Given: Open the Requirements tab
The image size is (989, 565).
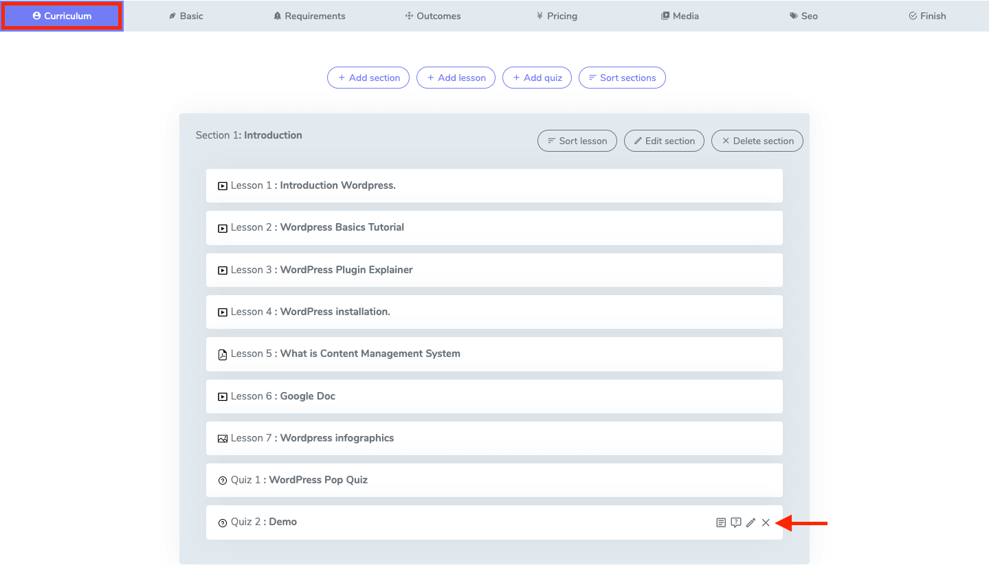Looking at the screenshot, I should (309, 16).
